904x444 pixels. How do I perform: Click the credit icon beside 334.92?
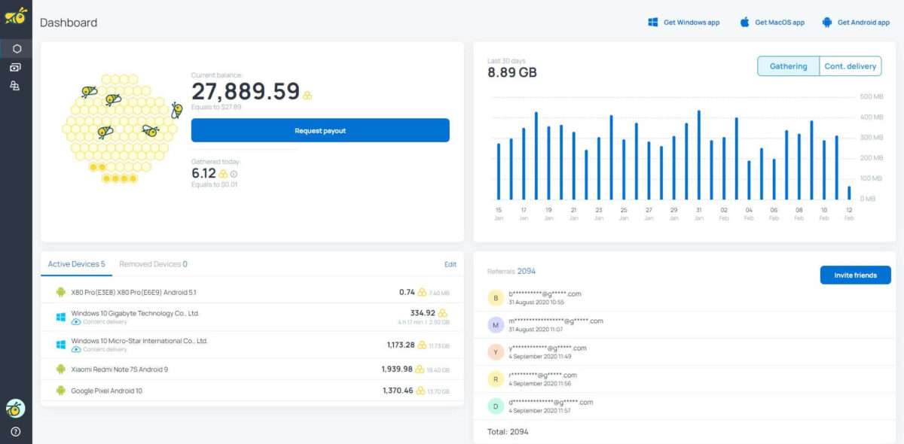[443, 313]
